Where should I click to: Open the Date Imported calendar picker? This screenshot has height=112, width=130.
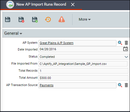tap(125, 49)
